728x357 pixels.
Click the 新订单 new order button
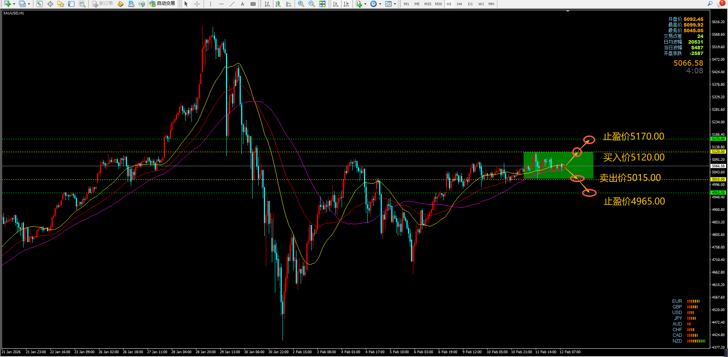point(102,4)
